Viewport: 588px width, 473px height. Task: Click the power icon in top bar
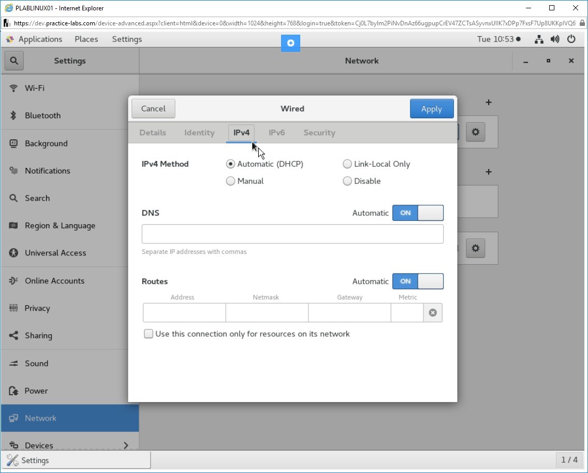pos(571,39)
